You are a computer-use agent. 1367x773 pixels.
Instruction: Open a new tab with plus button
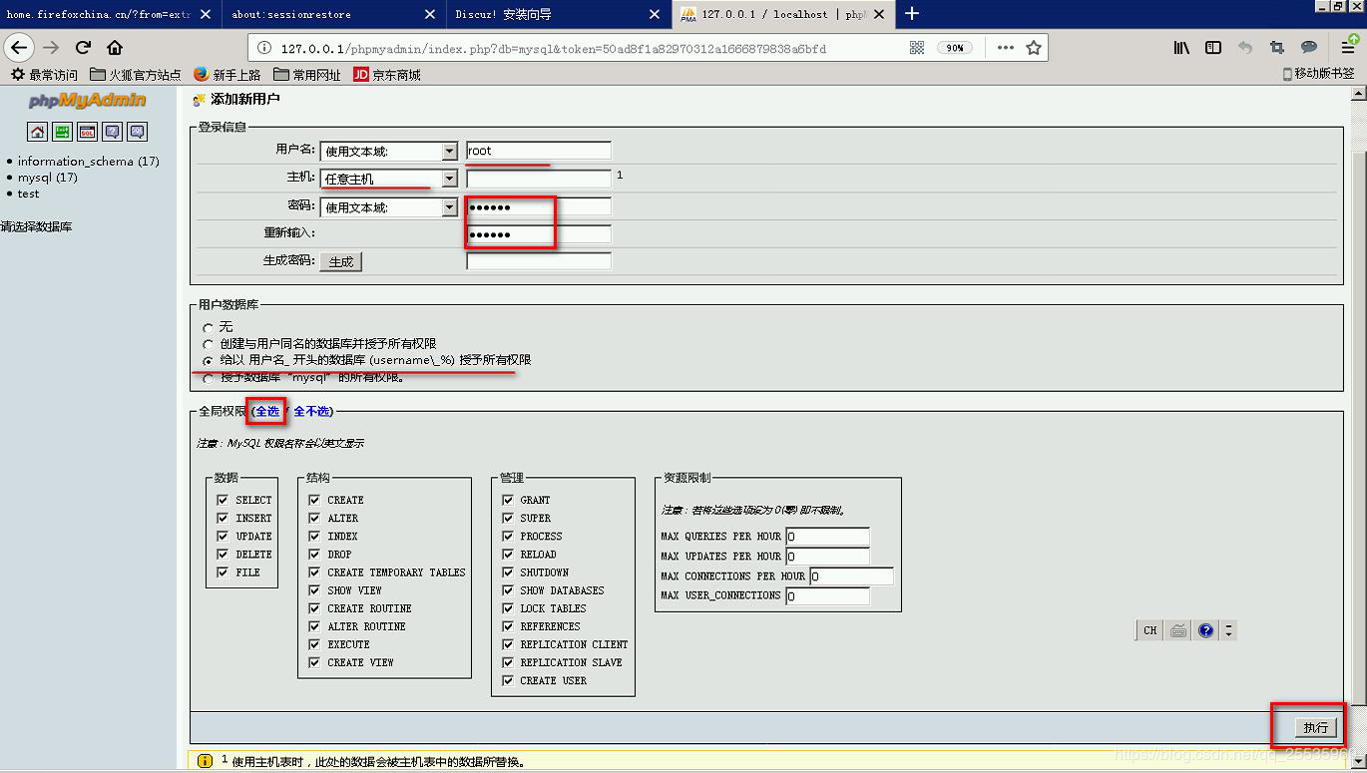tap(911, 14)
